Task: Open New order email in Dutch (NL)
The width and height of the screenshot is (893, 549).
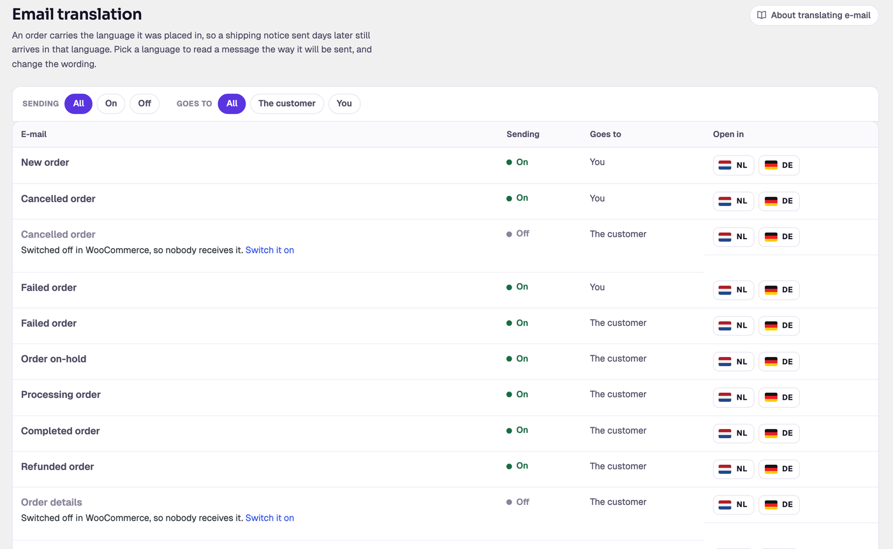Action: [x=734, y=165]
